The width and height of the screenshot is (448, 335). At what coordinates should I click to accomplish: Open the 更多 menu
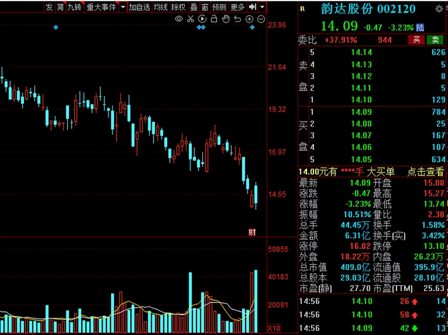(237, 7)
